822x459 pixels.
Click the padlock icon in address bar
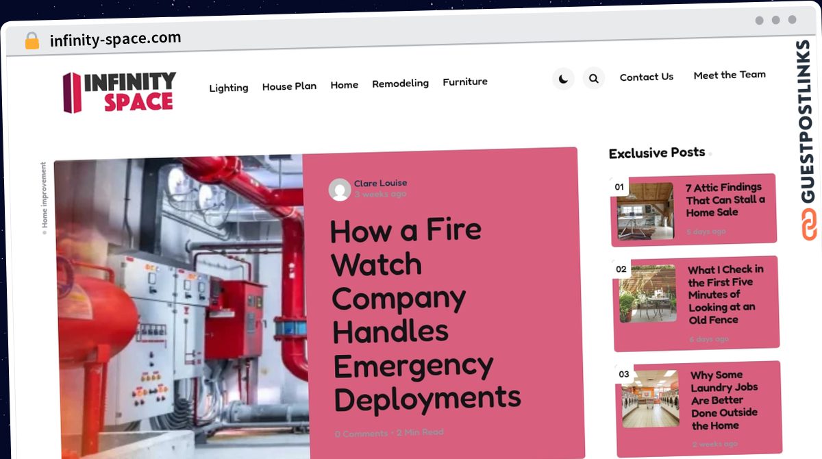[x=32, y=41]
